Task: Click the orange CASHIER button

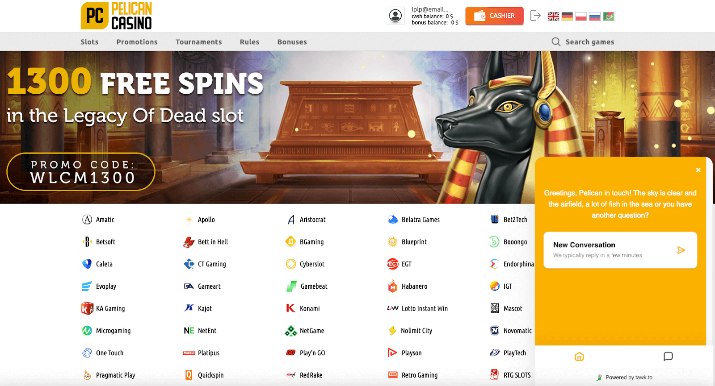Action: pyautogui.click(x=494, y=16)
